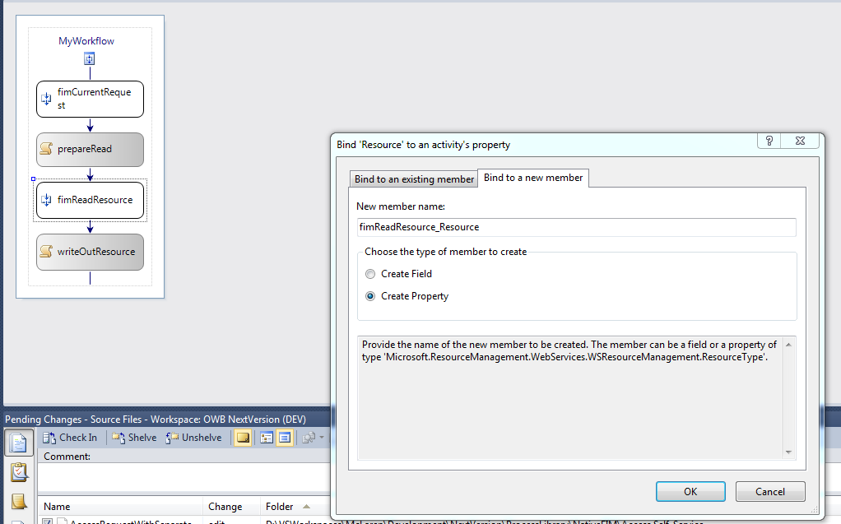Sort by the Name column header
This screenshot has height=524, width=841.
tap(120, 506)
